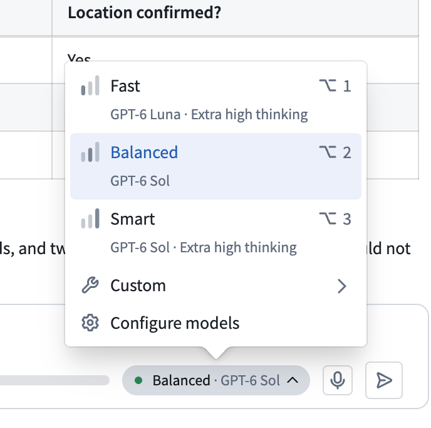The height and width of the screenshot is (428, 431).
Task: Expand the Custom submenu chevron arrow
Action: coord(341,286)
